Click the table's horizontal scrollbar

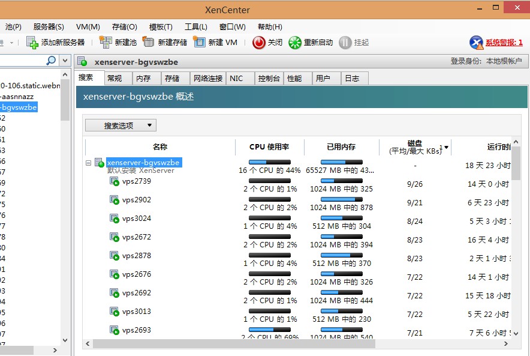pyautogui.click(x=234, y=344)
